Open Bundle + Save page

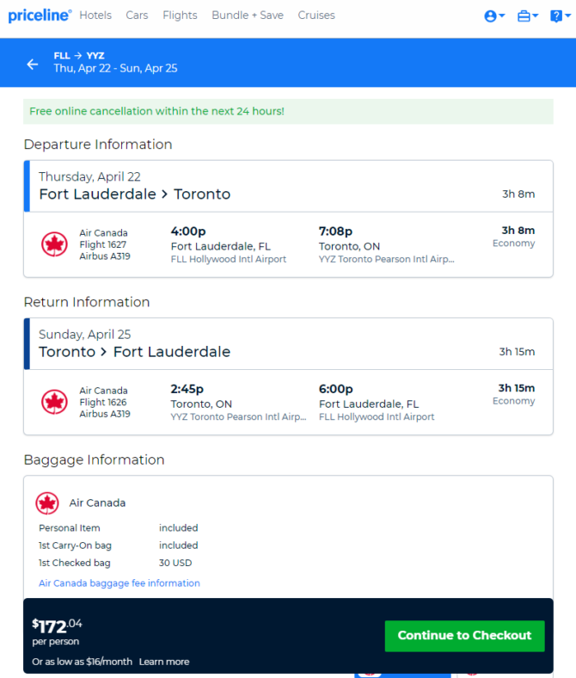[x=248, y=15]
